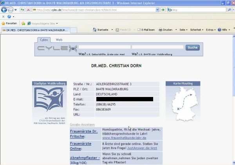Click the add to favorites bar star icon
The height and width of the screenshot is (165, 235).
[x=23, y=23]
